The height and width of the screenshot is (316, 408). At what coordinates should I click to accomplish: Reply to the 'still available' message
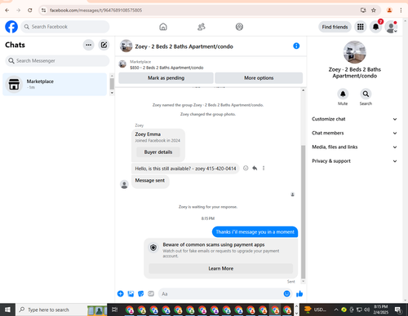(x=255, y=168)
